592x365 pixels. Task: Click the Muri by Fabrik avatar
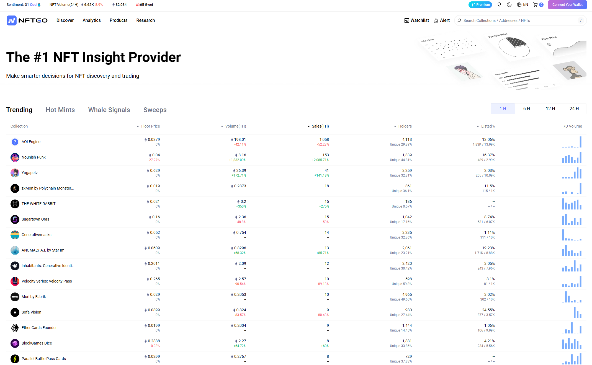tap(15, 297)
